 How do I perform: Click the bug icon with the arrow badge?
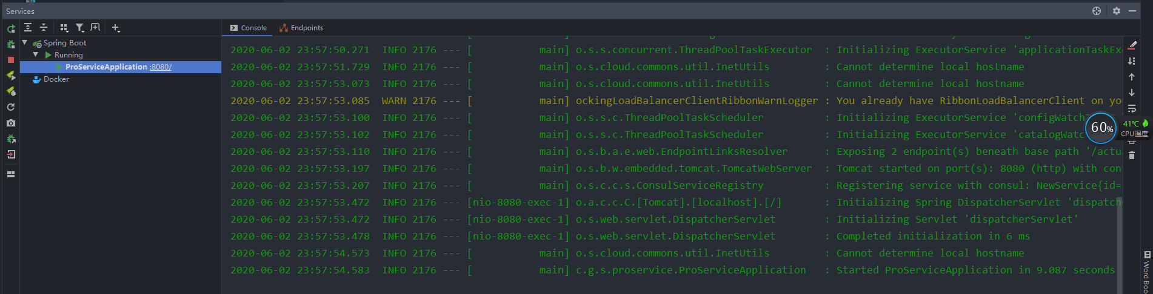11,139
